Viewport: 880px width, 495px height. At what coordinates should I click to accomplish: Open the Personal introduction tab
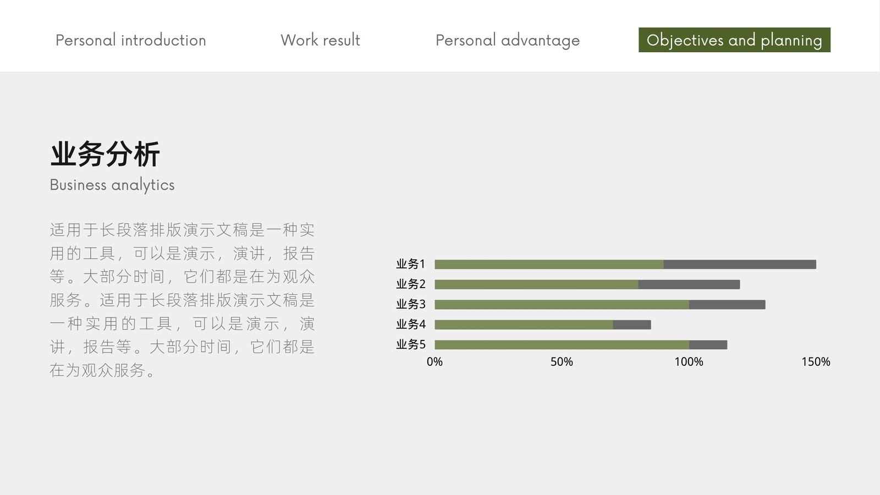131,40
